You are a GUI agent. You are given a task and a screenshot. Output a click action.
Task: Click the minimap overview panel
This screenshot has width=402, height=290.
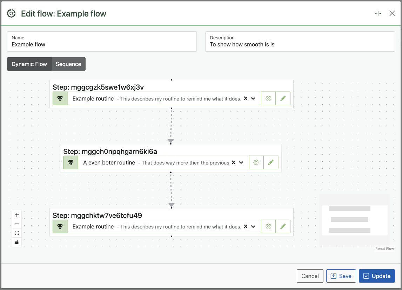point(355,220)
